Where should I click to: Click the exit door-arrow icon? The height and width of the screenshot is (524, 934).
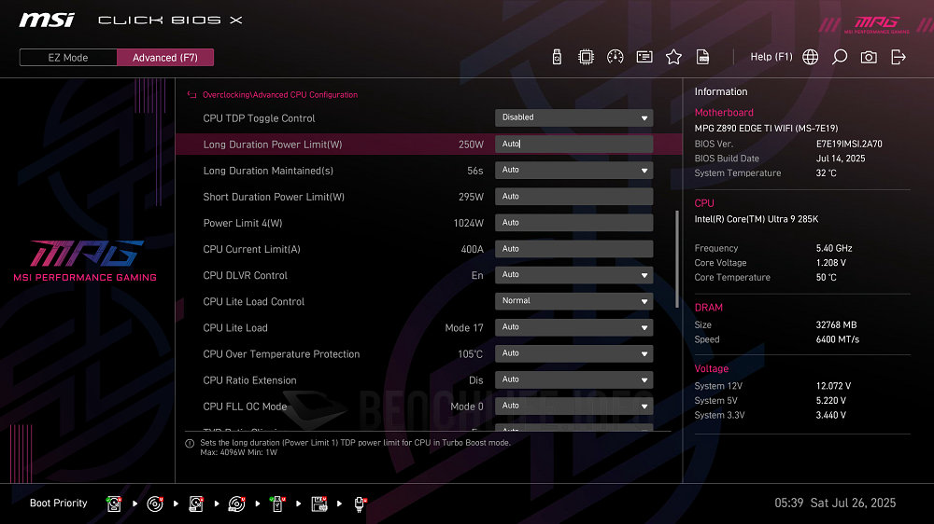(899, 57)
